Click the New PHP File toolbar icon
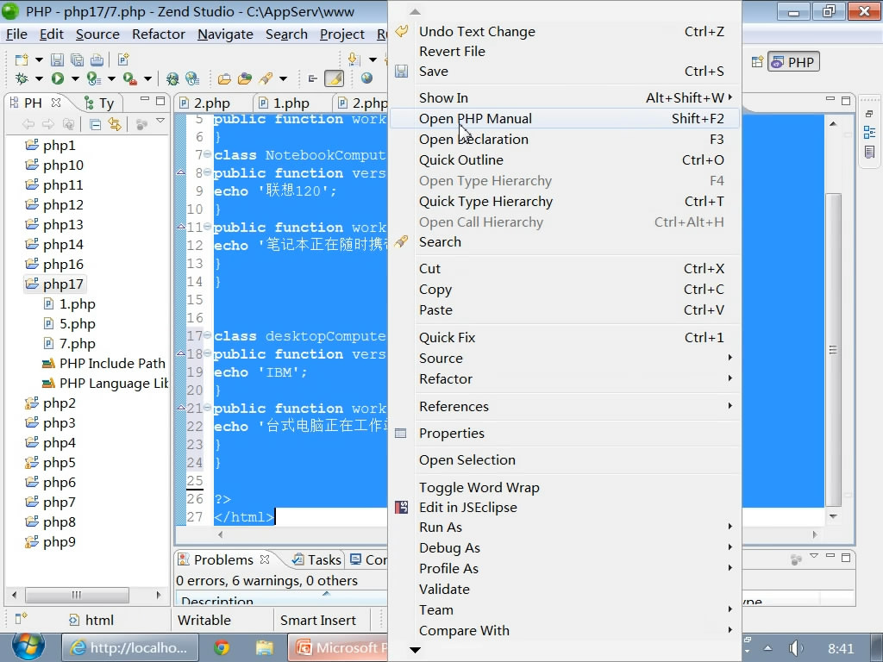Image resolution: width=883 pixels, height=662 pixels. coord(123,59)
